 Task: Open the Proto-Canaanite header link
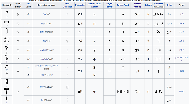click(67, 5)
